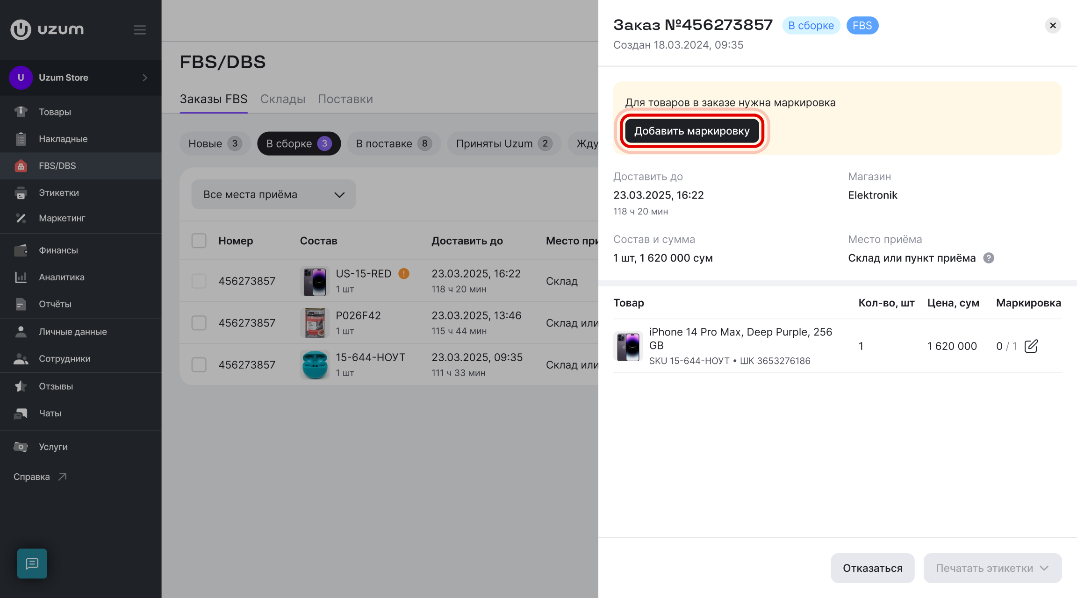Close the order details panel
The width and height of the screenshot is (1077, 598).
coord(1053,26)
